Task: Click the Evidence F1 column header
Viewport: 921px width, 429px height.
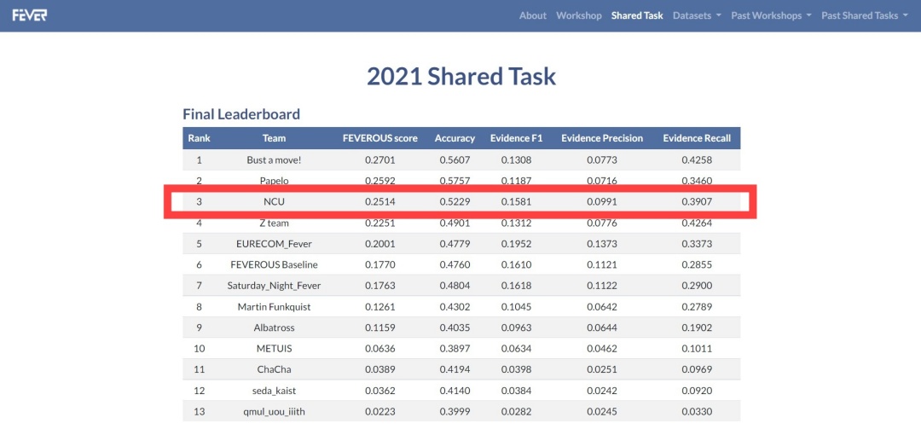Action: click(516, 138)
